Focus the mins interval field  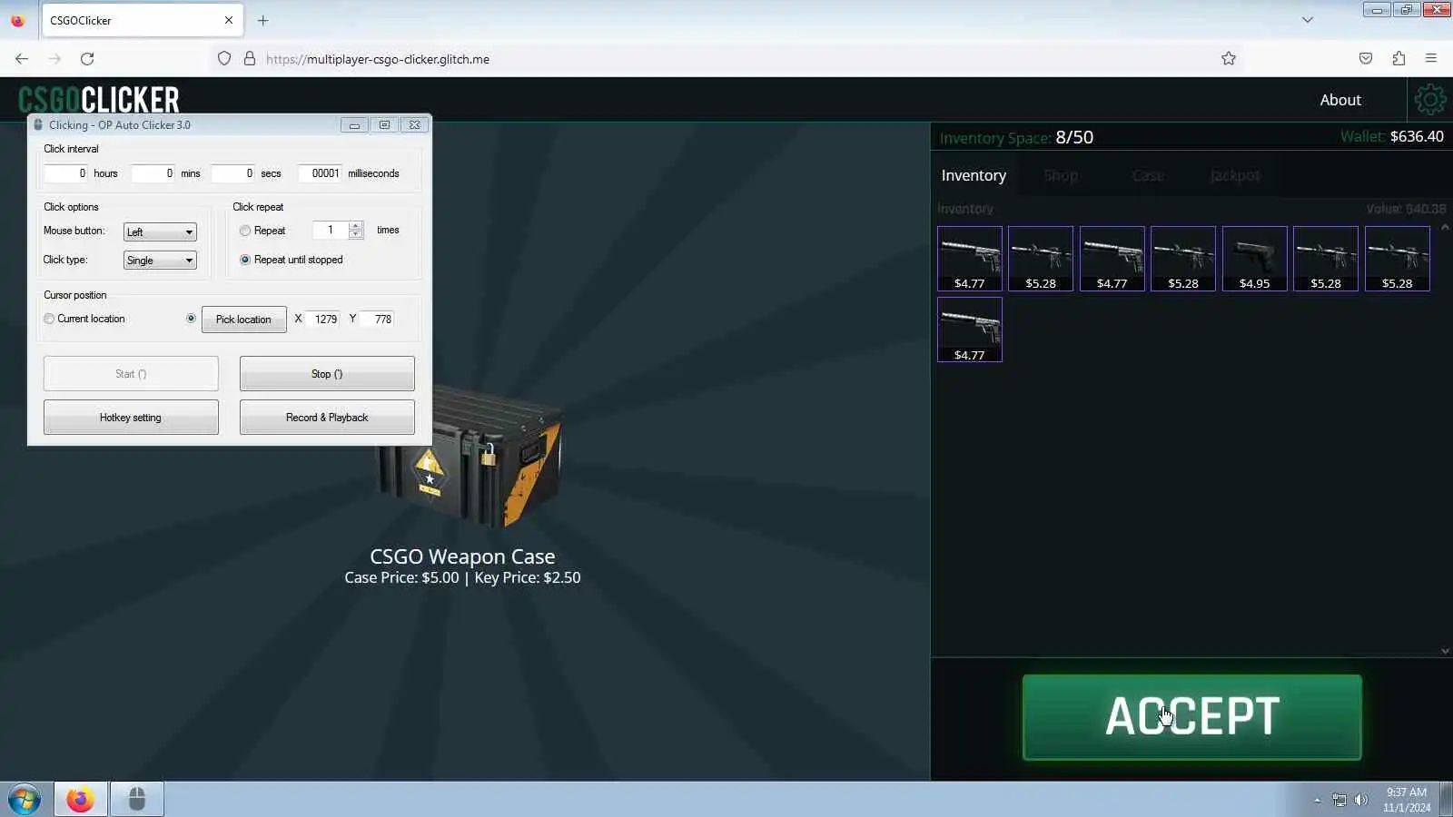pyautogui.click(x=153, y=173)
